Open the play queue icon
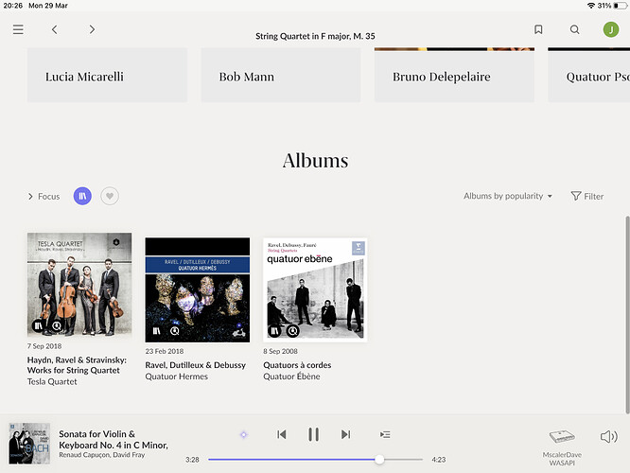 click(x=385, y=434)
